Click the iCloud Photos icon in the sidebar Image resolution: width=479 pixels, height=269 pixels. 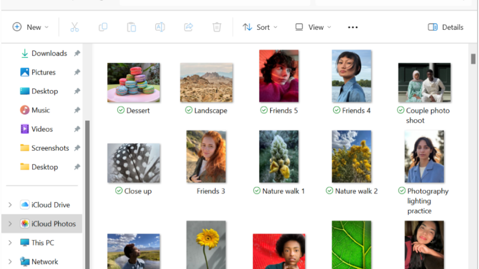point(25,224)
